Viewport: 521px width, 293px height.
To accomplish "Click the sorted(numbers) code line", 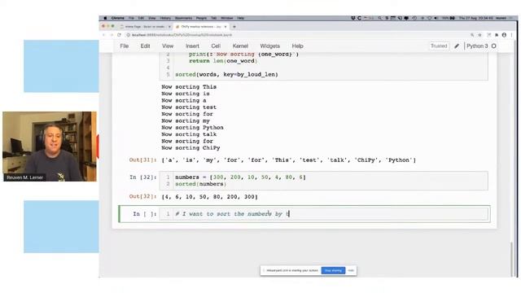I will [201, 184].
